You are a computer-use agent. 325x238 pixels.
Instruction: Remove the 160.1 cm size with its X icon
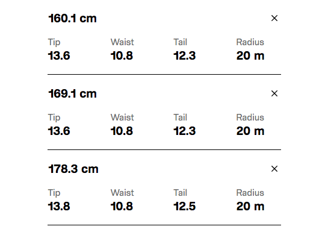(274, 18)
